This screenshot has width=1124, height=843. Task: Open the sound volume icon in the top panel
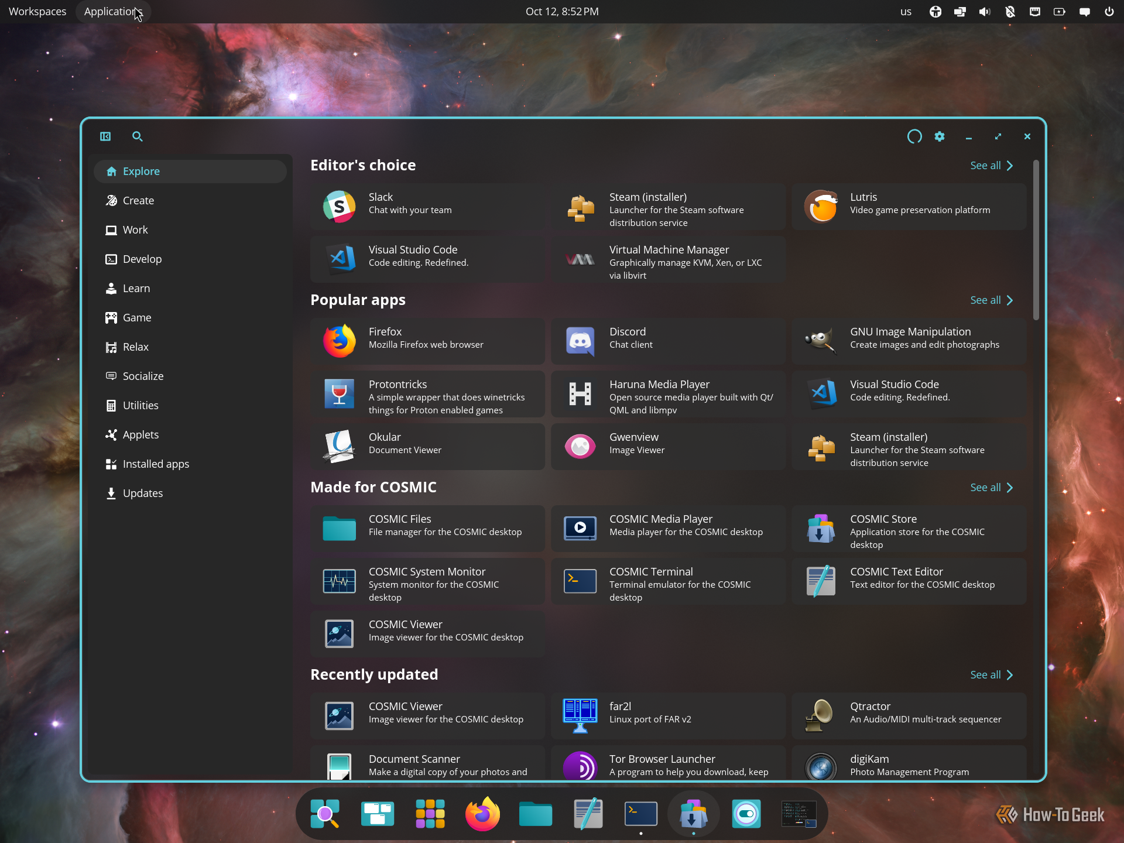click(985, 12)
